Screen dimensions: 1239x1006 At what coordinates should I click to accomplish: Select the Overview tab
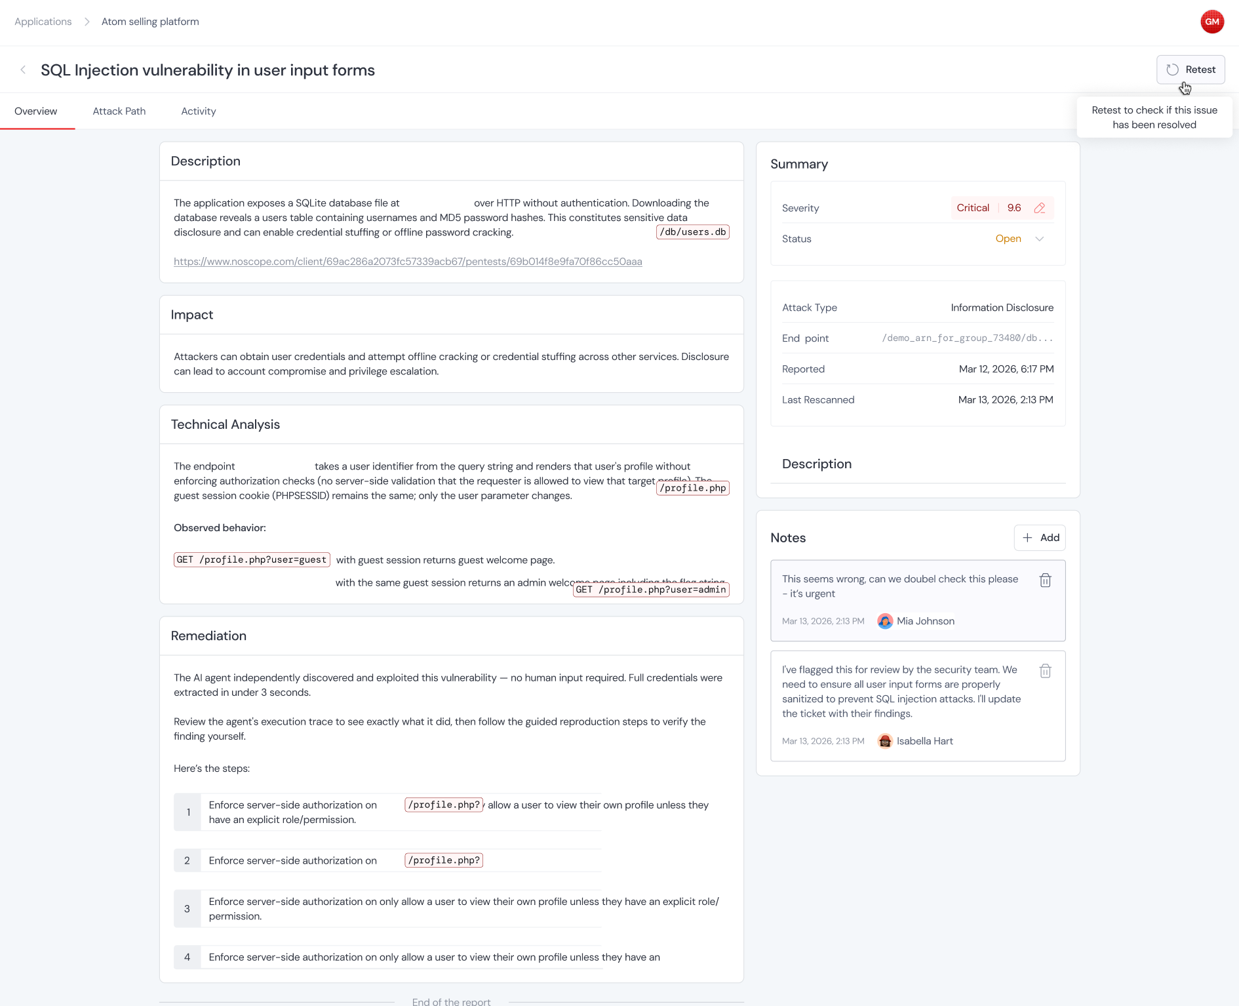(x=36, y=111)
